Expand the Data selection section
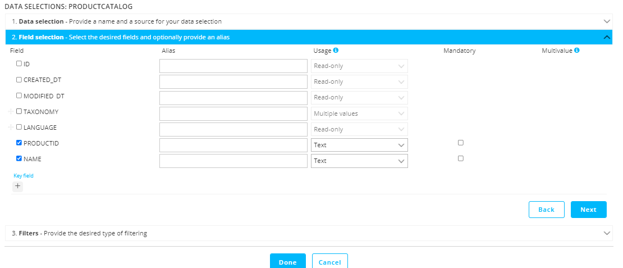Viewport: 623px width, 268px height. click(x=607, y=21)
